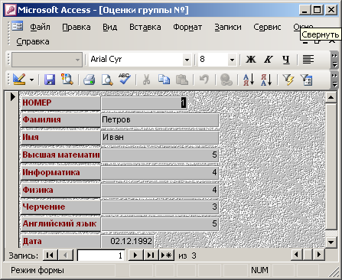Viewport: 342px width, 280px height.
Task: Click the file search icon next to Save
Action: pyautogui.click(x=67, y=80)
